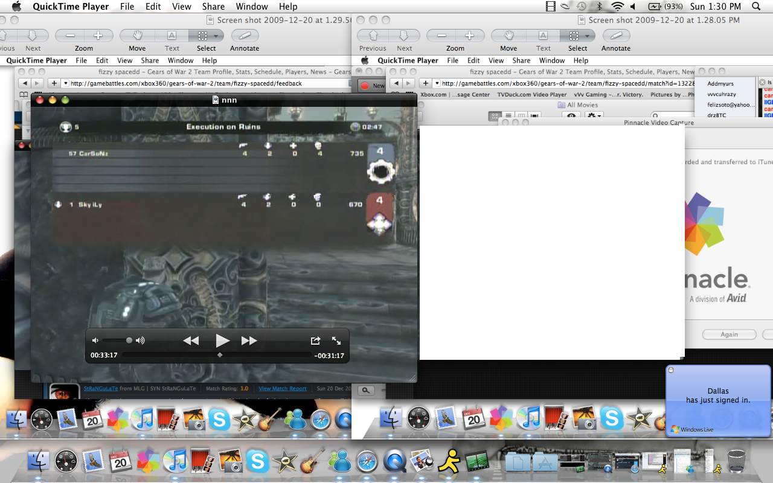
Task: Set volume to maximum with loud speaker icon
Action: click(x=140, y=341)
